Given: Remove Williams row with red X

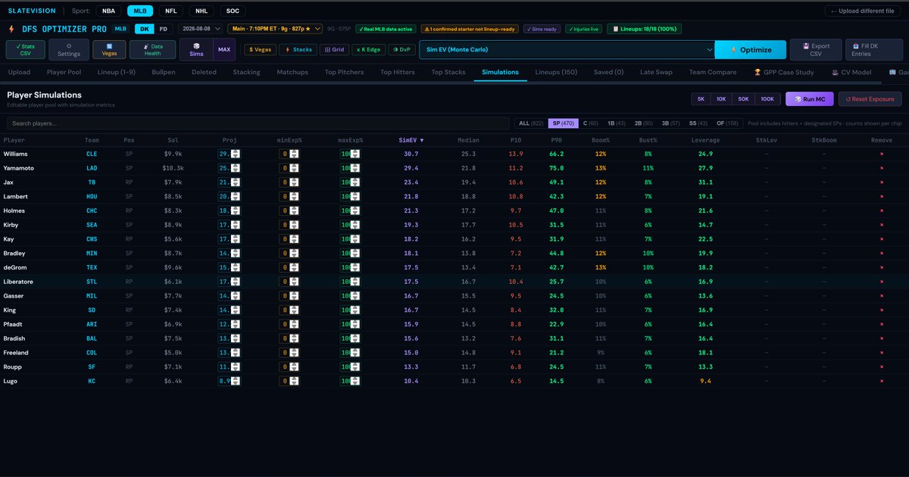Looking at the screenshot, I should (x=882, y=154).
